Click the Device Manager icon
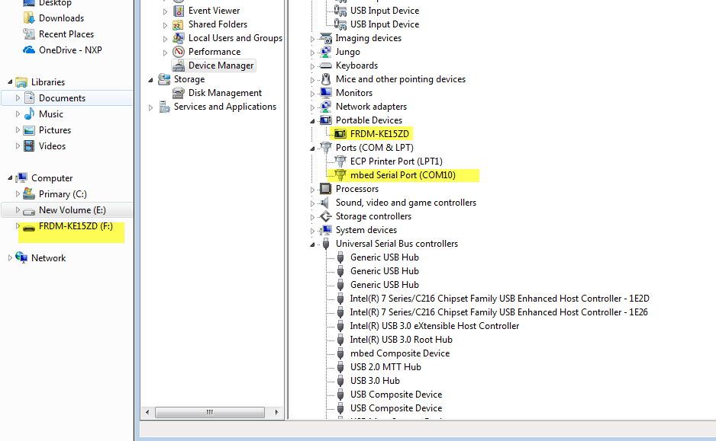Viewport: 716px width, 441px height. click(179, 66)
